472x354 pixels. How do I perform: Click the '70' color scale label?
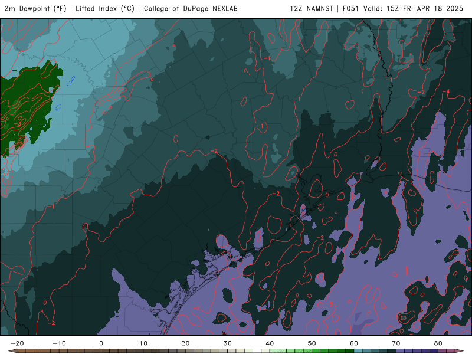click(x=396, y=343)
